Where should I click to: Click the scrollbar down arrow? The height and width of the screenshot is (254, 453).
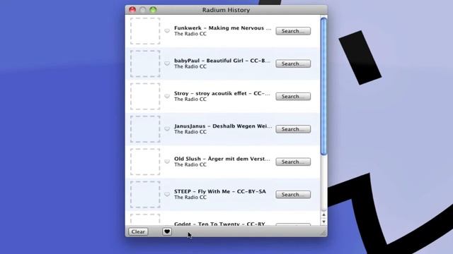(x=323, y=222)
